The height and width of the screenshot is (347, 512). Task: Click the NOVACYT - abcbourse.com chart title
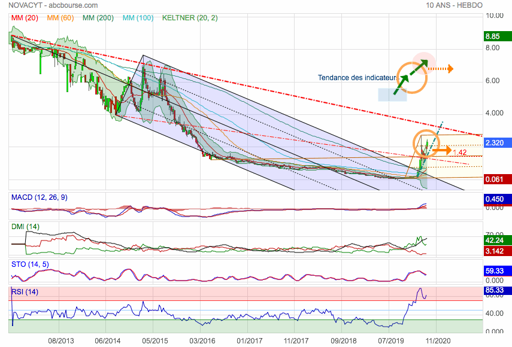[53, 5]
